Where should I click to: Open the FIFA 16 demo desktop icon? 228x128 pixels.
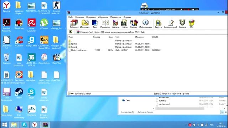[x=32, y=60]
